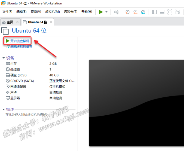Open the 虚拟机(M) menu
This screenshot has height=151, width=184.
[x=53, y=12]
